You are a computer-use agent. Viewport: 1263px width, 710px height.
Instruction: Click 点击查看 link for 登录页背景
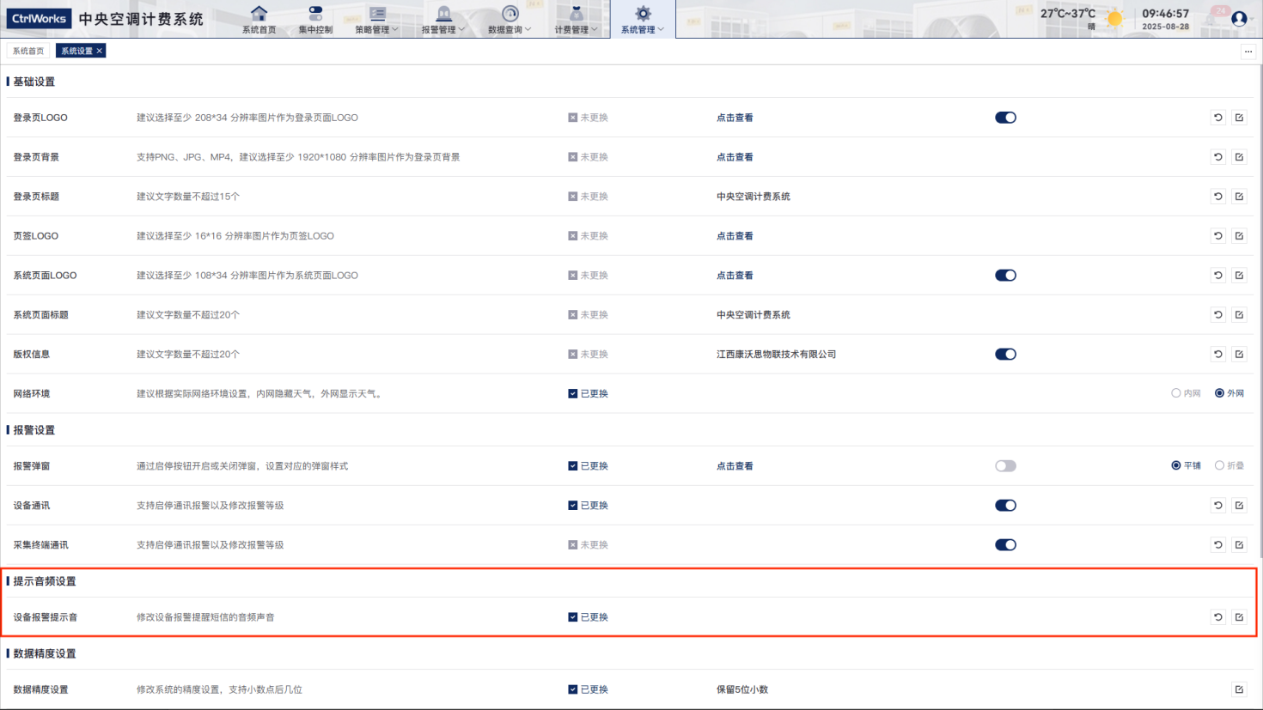click(735, 157)
